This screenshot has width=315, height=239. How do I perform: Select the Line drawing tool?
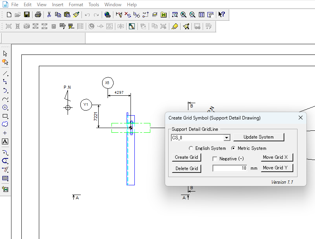tap(5, 74)
